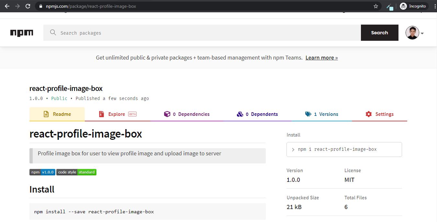Open the Settings tab
The image size is (437, 222).
click(379, 114)
